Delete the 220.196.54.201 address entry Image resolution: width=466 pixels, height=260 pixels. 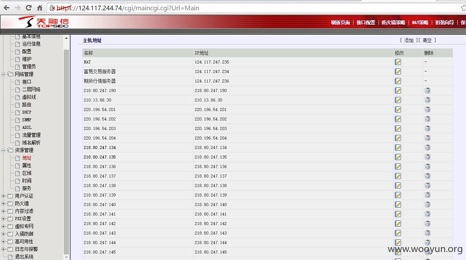428,109
